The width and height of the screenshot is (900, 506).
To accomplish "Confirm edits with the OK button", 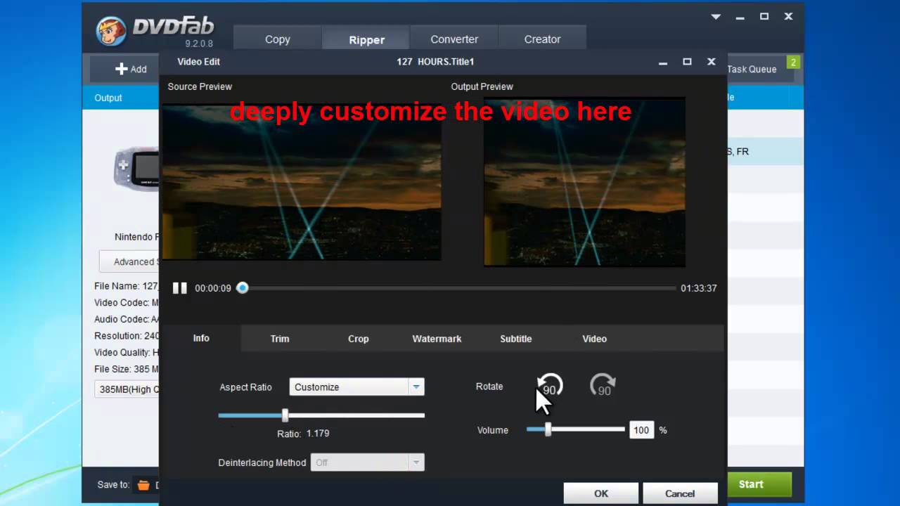I will tap(601, 493).
